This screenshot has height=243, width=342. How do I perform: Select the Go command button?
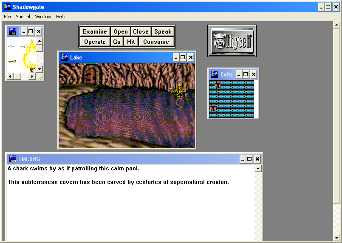click(117, 42)
